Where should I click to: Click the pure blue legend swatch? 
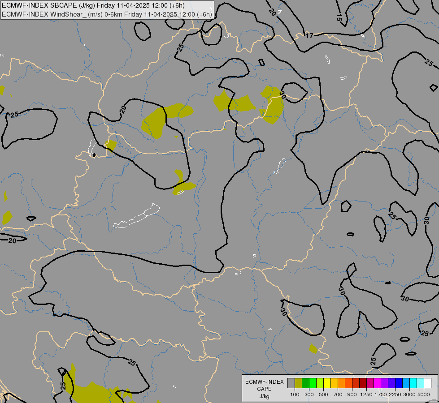(x=399, y=383)
